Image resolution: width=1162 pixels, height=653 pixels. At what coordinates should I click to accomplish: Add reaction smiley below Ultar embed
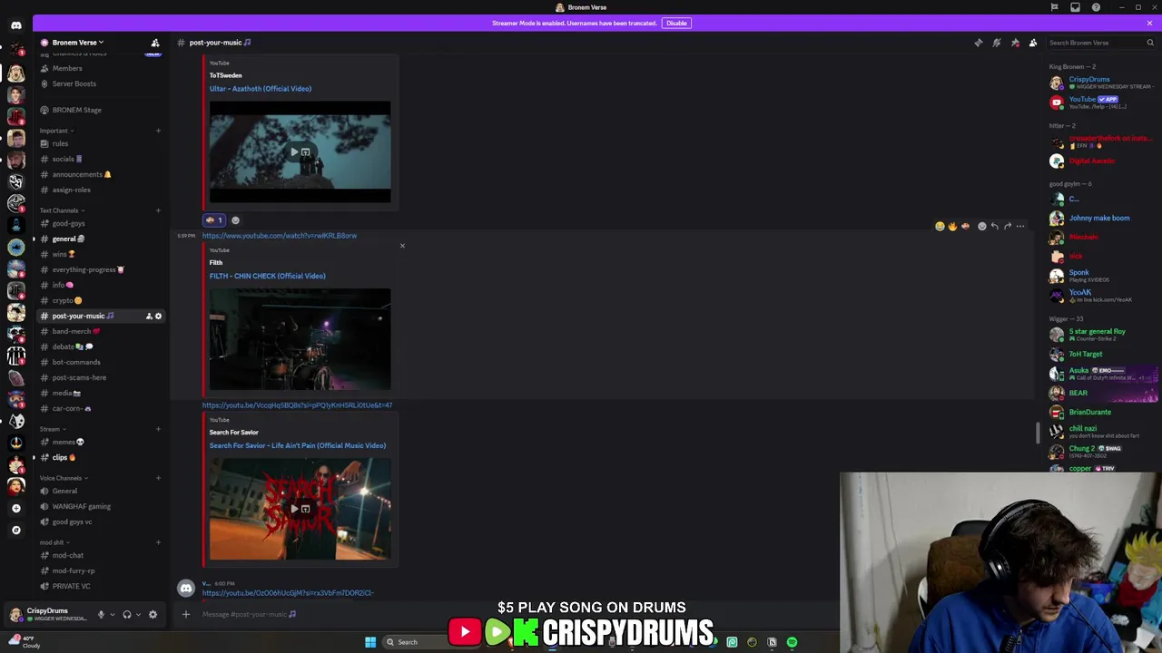(x=235, y=220)
